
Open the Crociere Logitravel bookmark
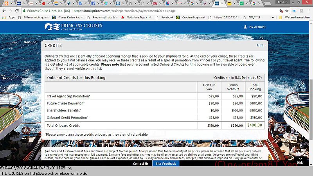point(191,17)
